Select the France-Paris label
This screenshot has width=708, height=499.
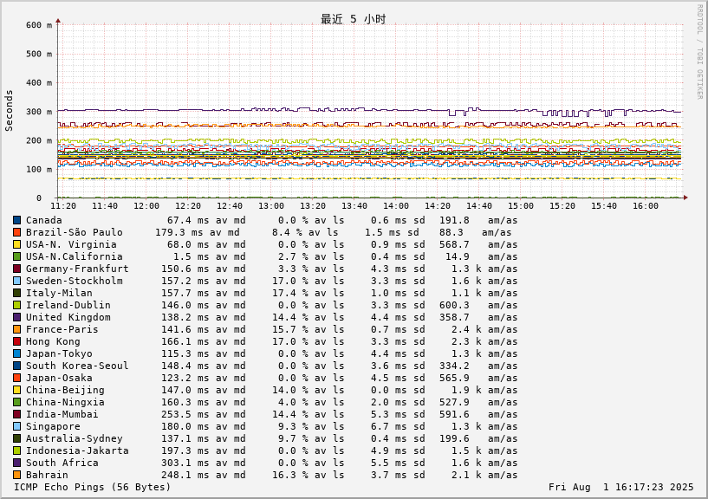62,330
